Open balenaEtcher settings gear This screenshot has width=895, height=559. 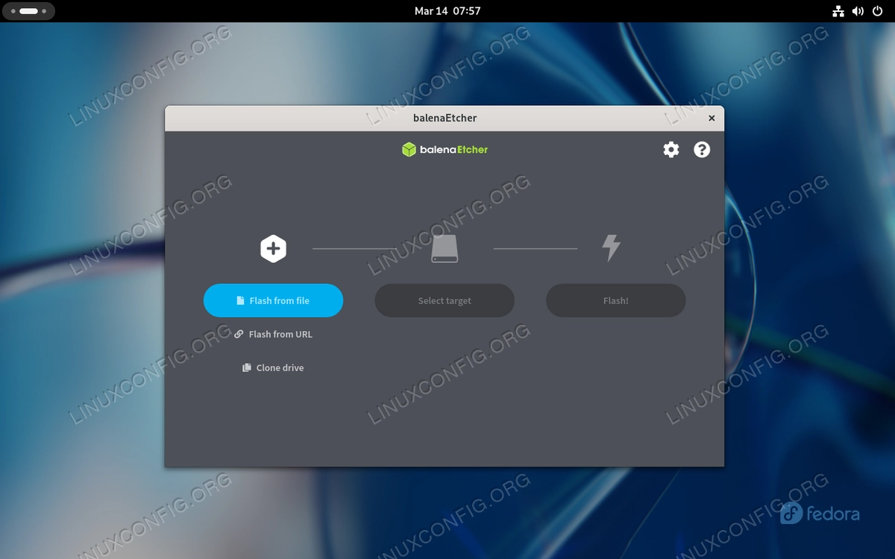tap(671, 150)
